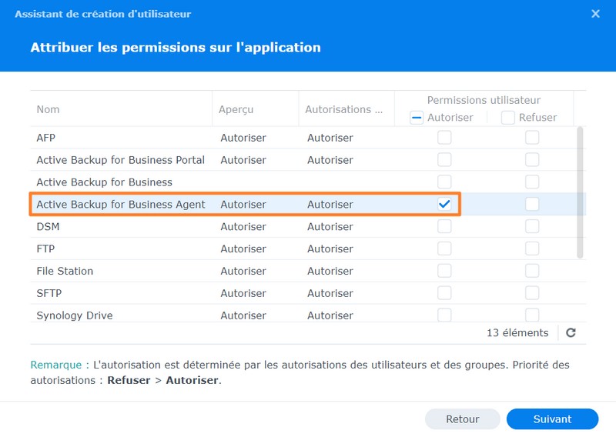Check Refuser for FTP
616x437 pixels.
click(x=532, y=249)
